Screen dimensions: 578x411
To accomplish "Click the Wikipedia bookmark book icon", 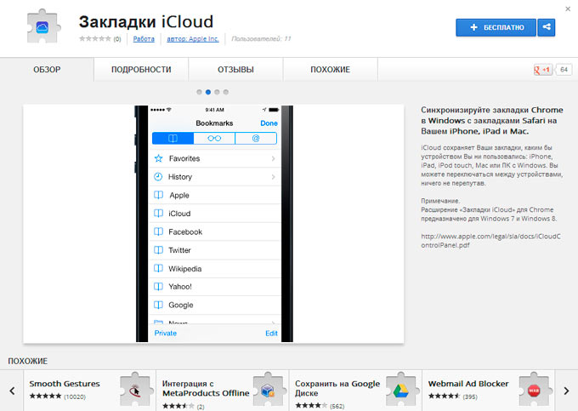I will (x=158, y=268).
